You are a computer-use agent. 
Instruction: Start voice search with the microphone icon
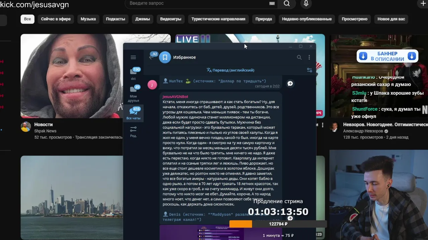306,3
